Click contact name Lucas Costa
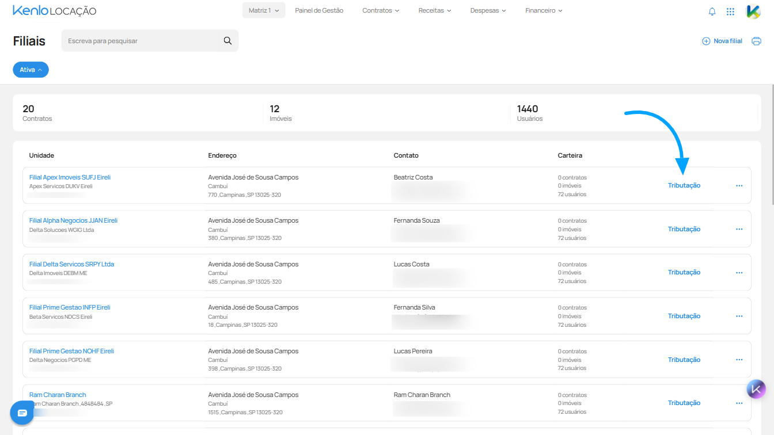This screenshot has height=435, width=774. tap(411, 264)
